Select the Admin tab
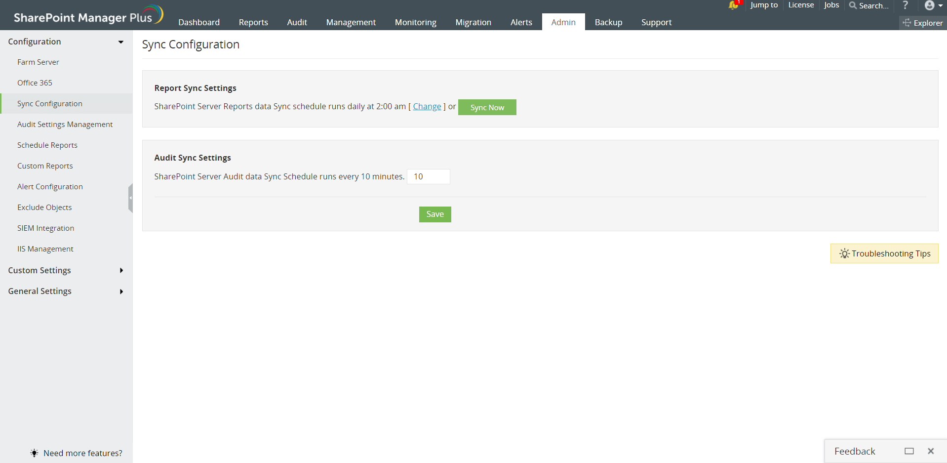947x463 pixels. point(563,22)
